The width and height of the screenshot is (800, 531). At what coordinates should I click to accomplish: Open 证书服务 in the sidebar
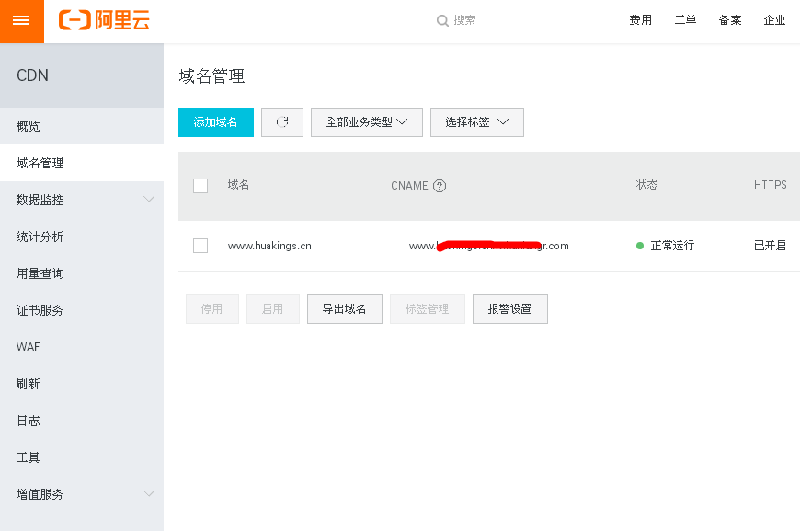[x=82, y=310]
